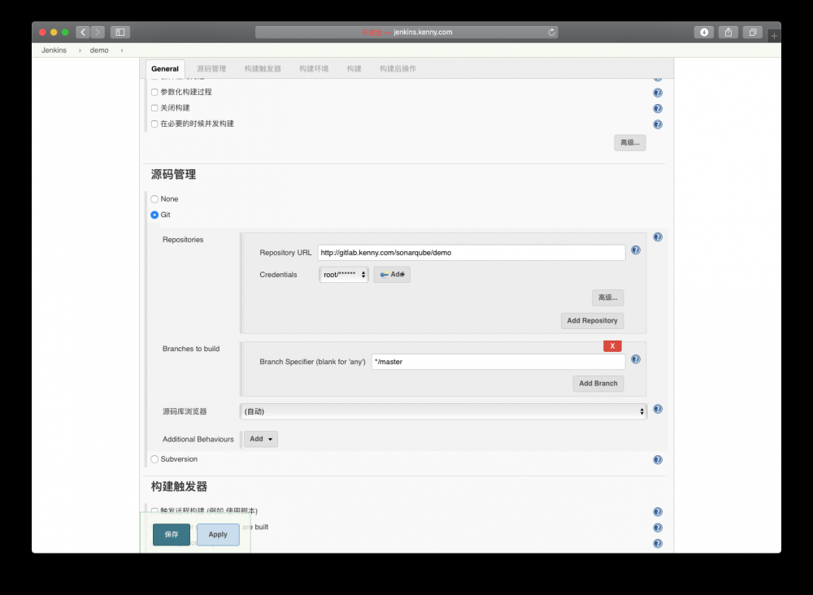Click the help icon beside Repository URL field
The image size is (813, 595).
coord(635,251)
